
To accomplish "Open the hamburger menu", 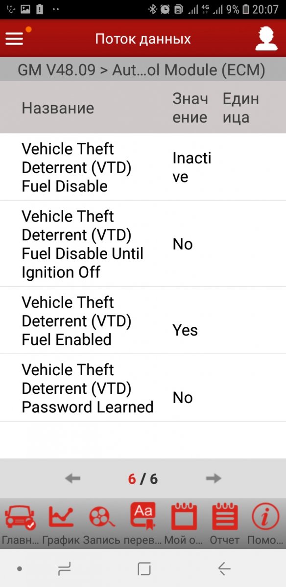I will pyautogui.click(x=14, y=39).
